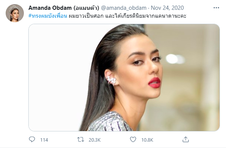Viewport: 226px width, 148px height.
Task: Open the three-dot more options menu
Action: tap(216, 8)
